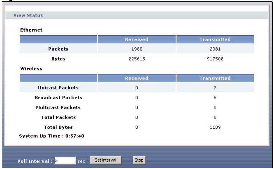Click the sec unit label
Image resolution: width=273 pixels, height=169 pixels.
(x=81, y=161)
